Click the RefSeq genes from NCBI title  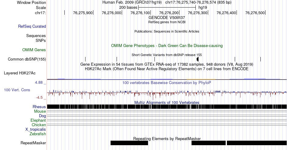(x=167, y=22)
